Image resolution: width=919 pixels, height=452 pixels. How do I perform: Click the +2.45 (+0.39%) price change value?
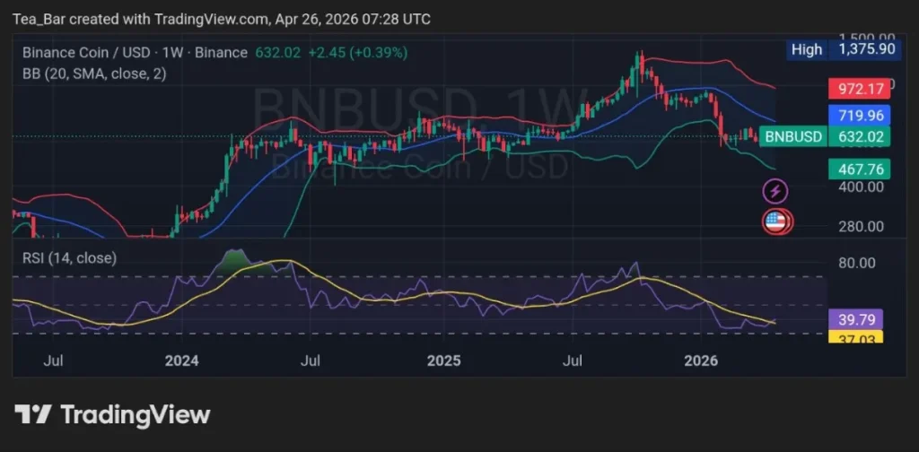pyautogui.click(x=357, y=53)
